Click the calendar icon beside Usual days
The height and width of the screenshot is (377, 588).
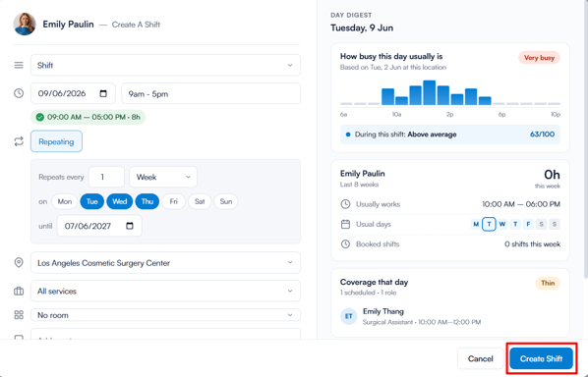pyautogui.click(x=345, y=224)
